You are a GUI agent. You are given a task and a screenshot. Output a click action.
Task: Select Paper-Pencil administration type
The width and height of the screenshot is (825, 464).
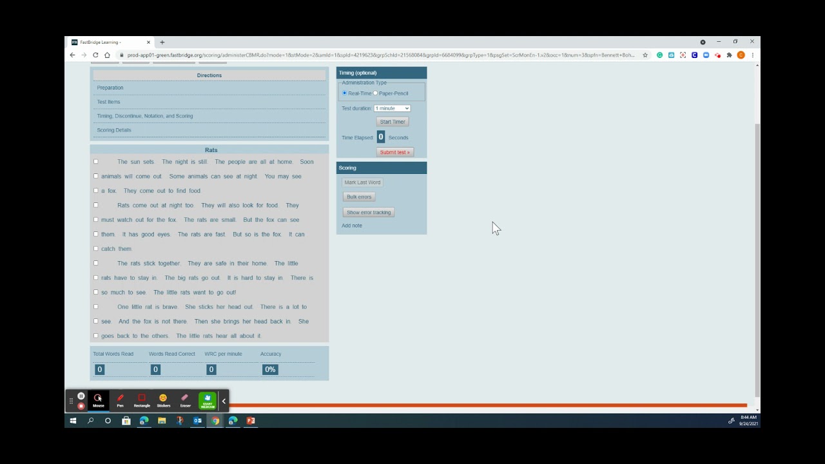click(x=375, y=93)
